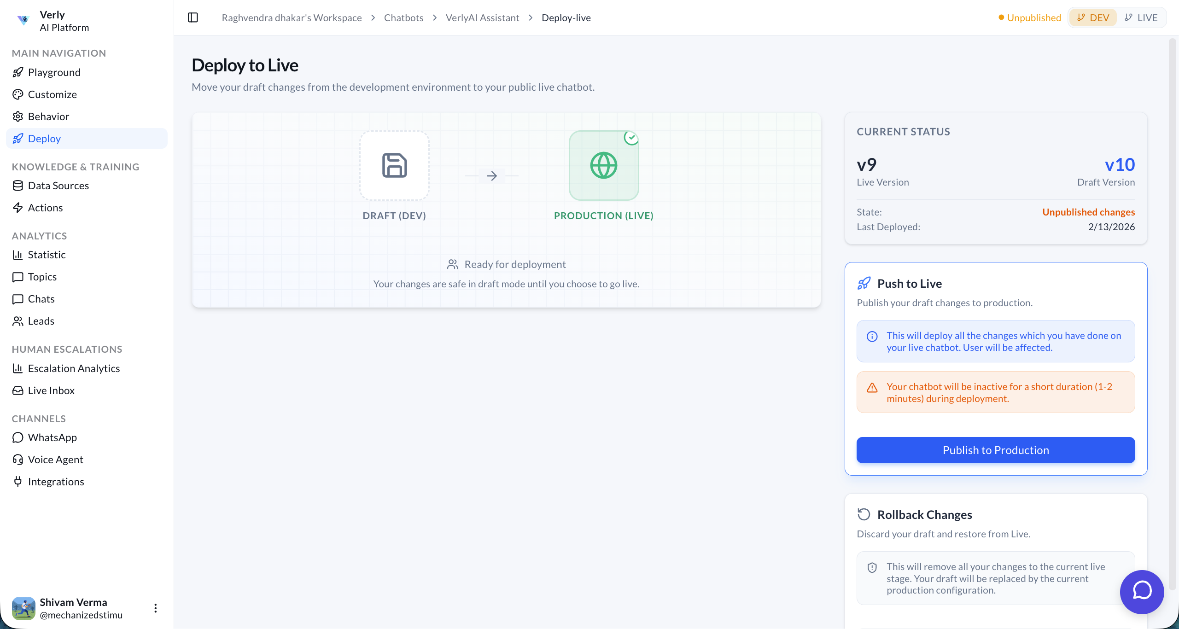Switch environment to LIVE
Viewport: 1179px width, 629px height.
[x=1141, y=17]
